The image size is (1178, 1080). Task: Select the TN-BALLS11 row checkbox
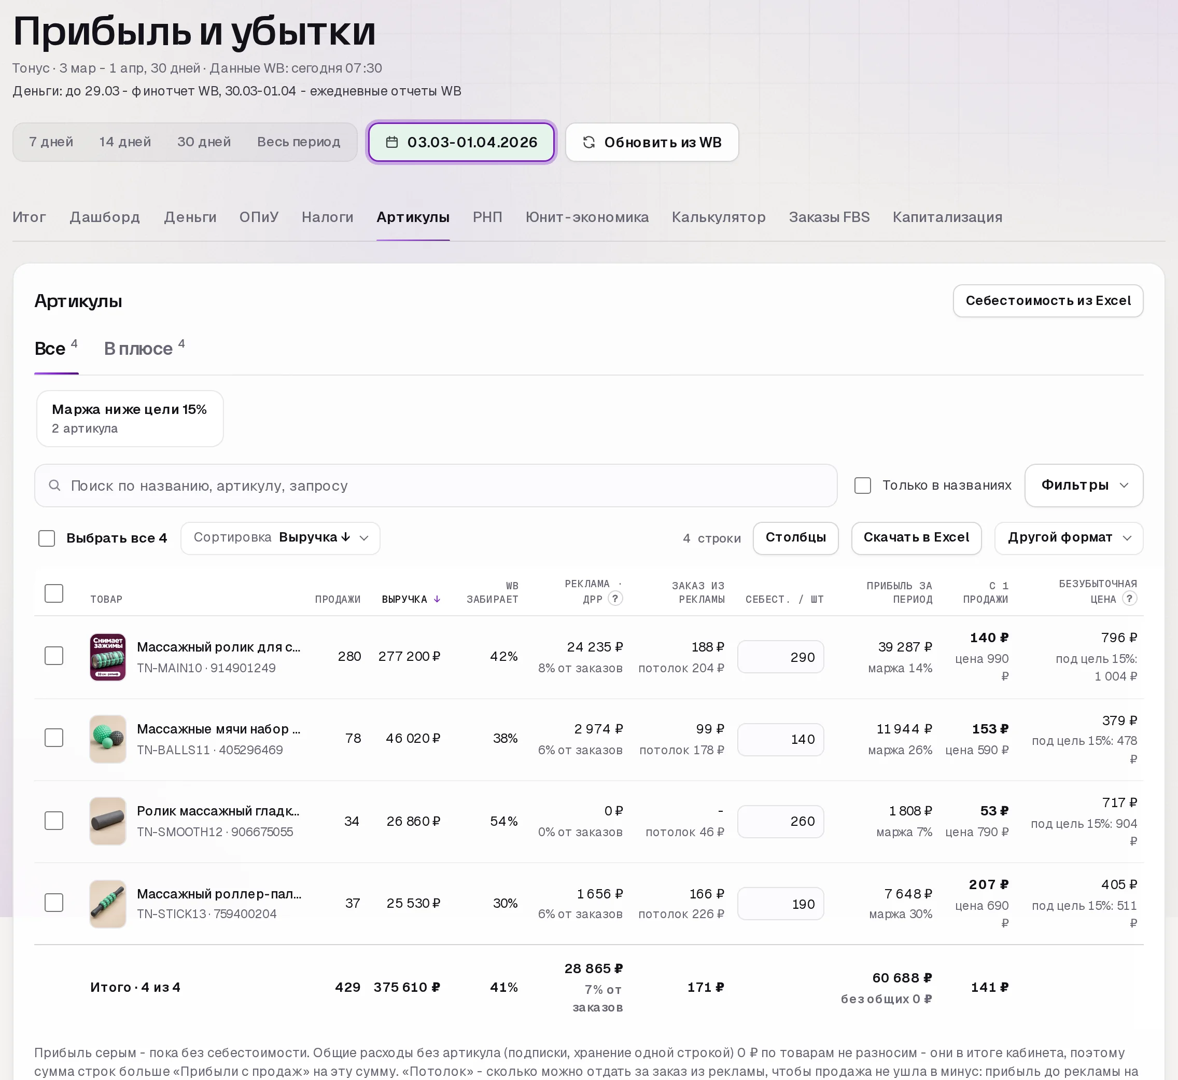[x=54, y=737]
